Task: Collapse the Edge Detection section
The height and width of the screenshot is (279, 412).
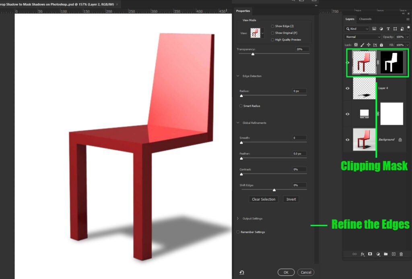Action: [x=238, y=76]
